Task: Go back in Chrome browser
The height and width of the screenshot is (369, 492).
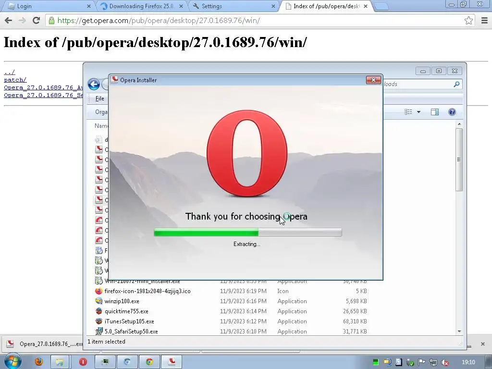Action: point(9,21)
